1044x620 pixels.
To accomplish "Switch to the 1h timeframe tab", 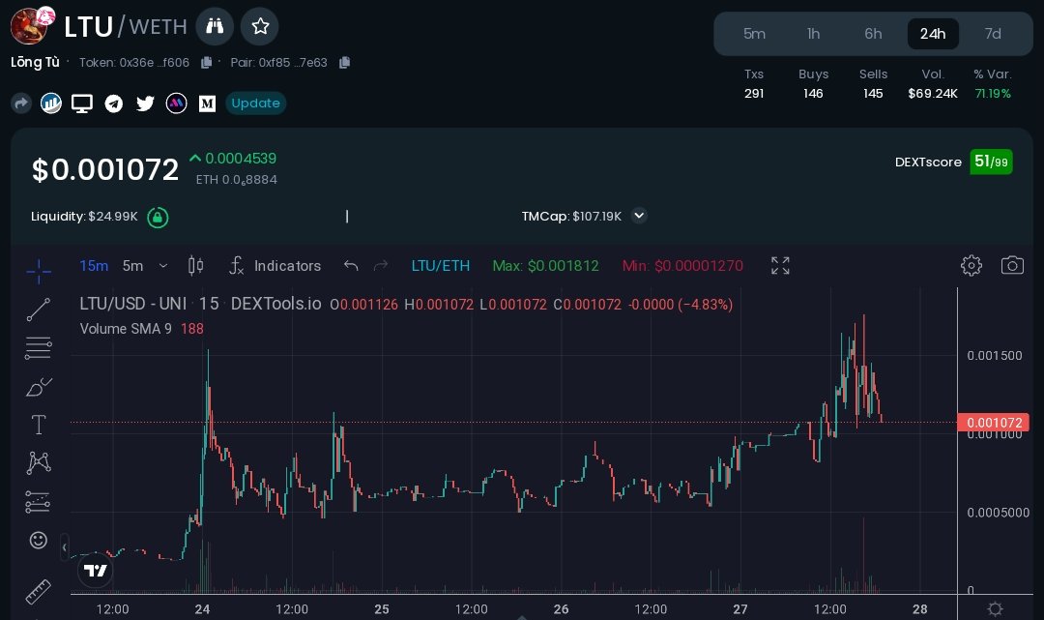I will point(813,33).
